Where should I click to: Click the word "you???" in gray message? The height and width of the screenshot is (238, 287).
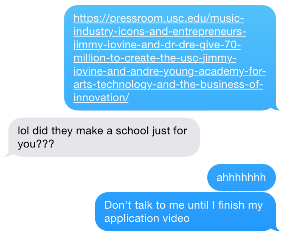[36, 144]
